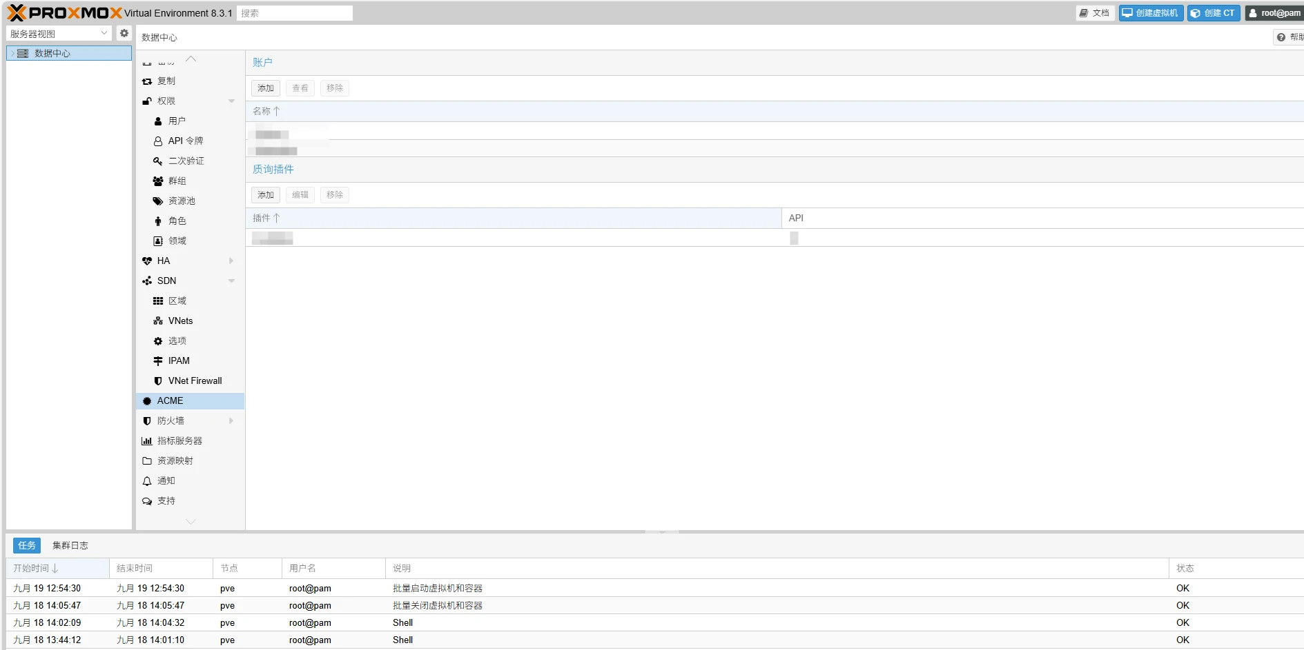Click 创建虚拟机 button

[1151, 13]
